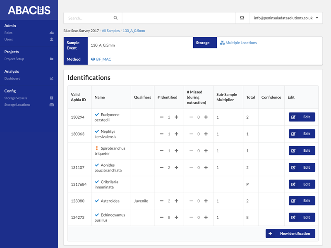Click the Project Setup folder icon
331x248 pixels.
pyautogui.click(x=51, y=59)
